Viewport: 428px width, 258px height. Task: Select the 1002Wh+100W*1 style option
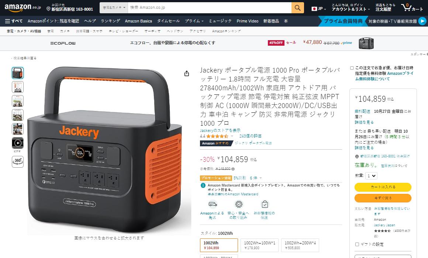point(260,245)
